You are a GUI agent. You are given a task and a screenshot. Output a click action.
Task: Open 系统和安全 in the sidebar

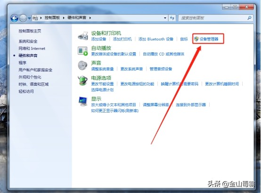pyautogui.click(x=28, y=41)
